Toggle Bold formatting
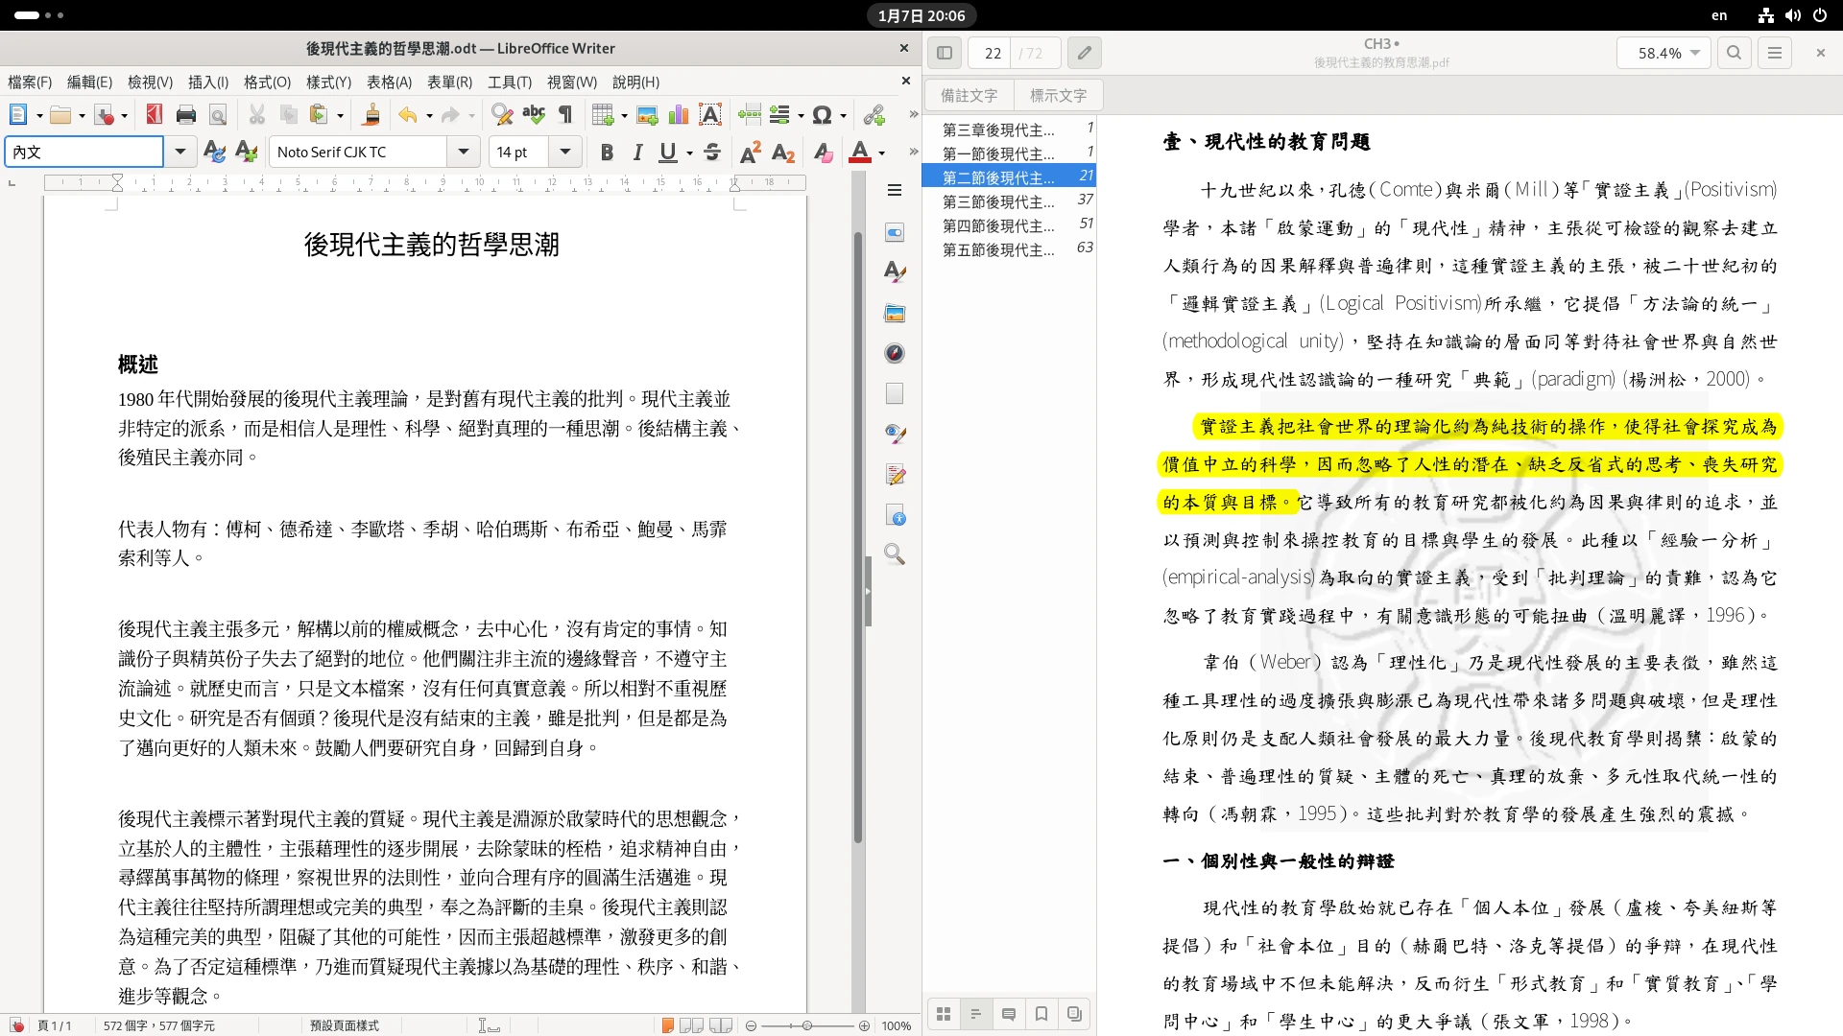This screenshot has width=1843, height=1036. click(x=607, y=152)
